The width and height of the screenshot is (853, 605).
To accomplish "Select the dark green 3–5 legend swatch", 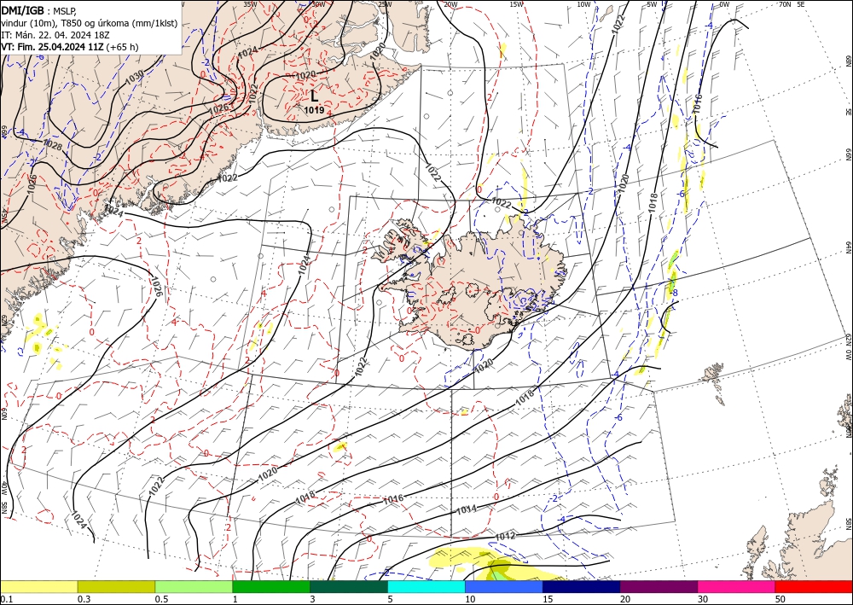I will [x=349, y=587].
